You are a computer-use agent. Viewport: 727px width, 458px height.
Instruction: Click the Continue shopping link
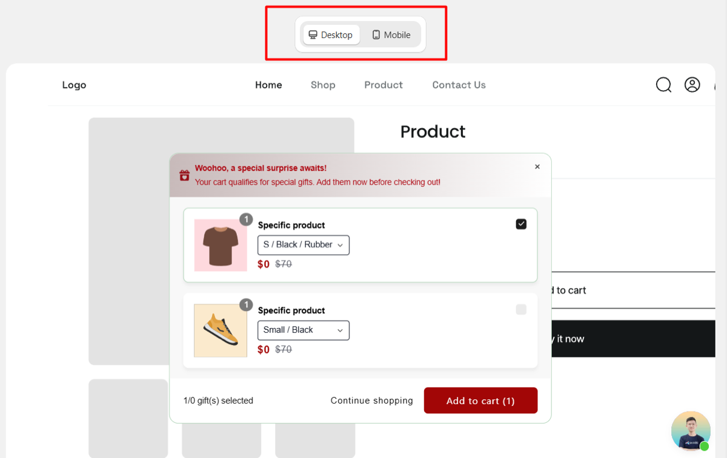(x=372, y=401)
